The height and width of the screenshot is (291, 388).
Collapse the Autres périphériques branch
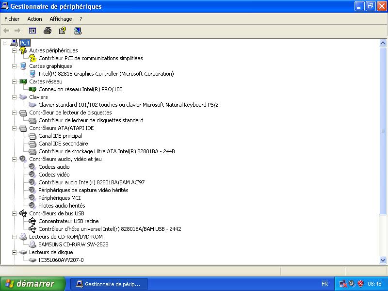click(15, 50)
